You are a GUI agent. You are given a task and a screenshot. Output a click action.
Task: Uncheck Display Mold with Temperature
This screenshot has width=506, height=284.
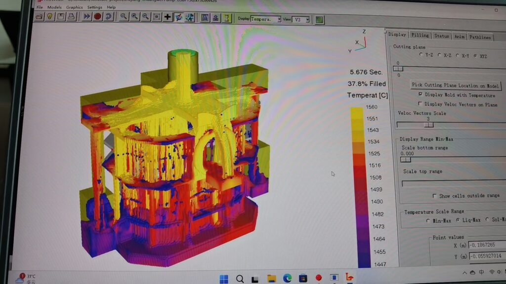(421, 94)
